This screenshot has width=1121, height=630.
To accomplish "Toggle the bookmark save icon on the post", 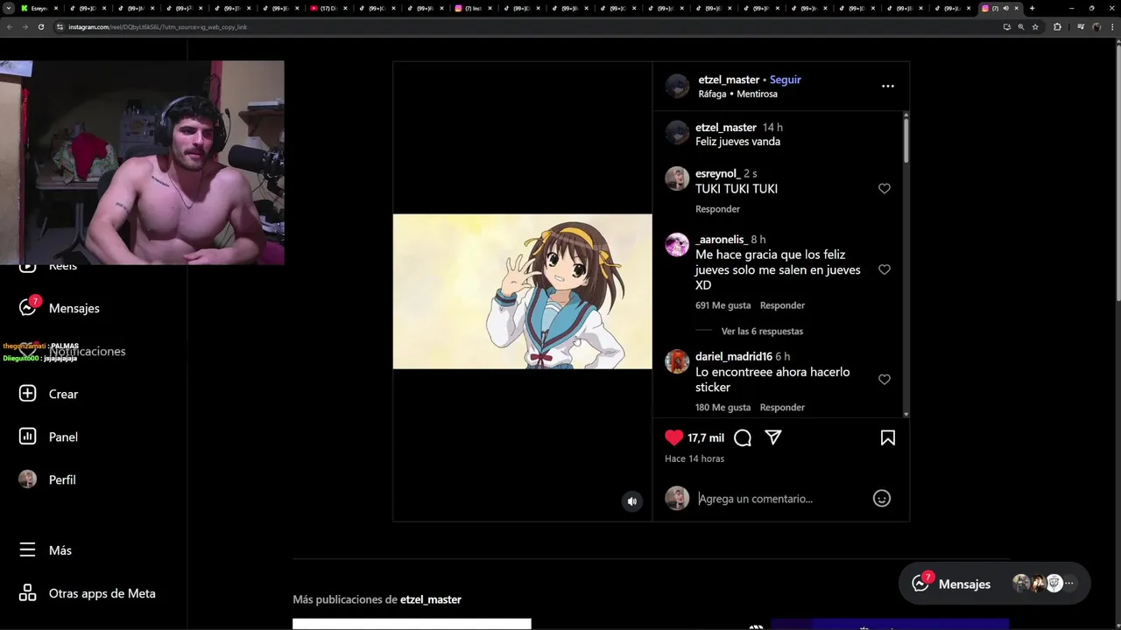I will (887, 437).
